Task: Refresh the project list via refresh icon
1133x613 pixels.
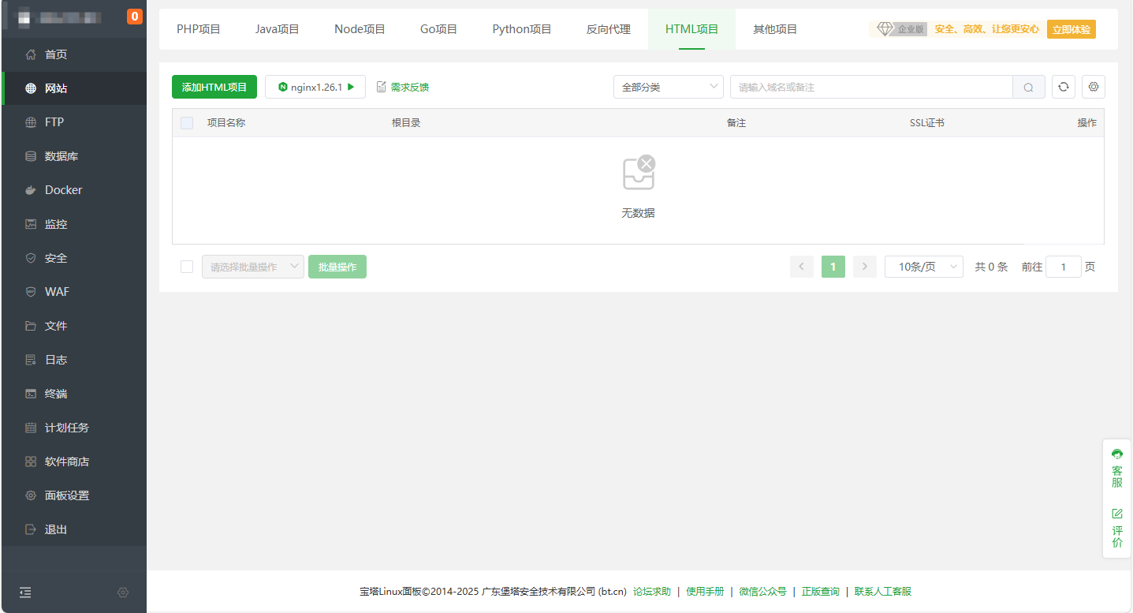Action: pos(1064,87)
